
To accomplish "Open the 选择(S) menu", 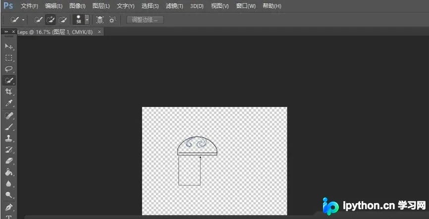I will [x=150, y=6].
